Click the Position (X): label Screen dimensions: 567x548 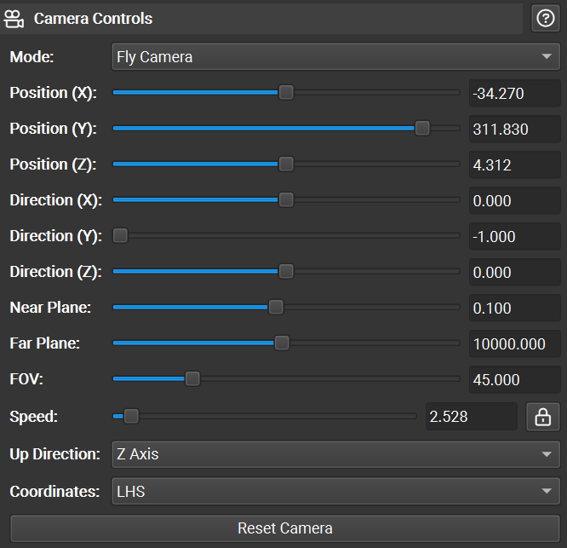click(x=53, y=93)
